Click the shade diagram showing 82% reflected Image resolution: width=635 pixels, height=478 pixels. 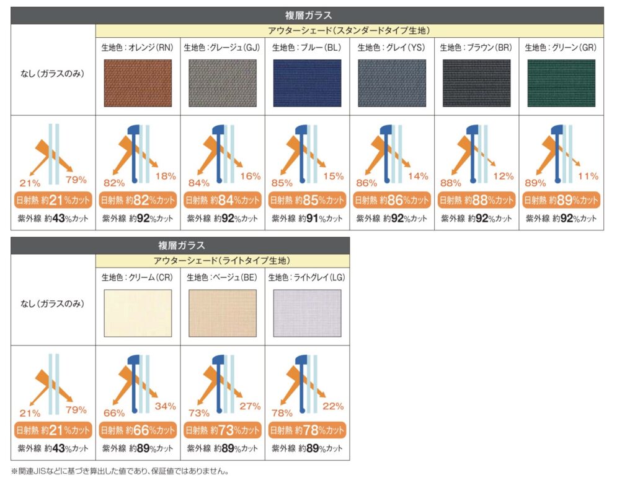tap(138, 154)
